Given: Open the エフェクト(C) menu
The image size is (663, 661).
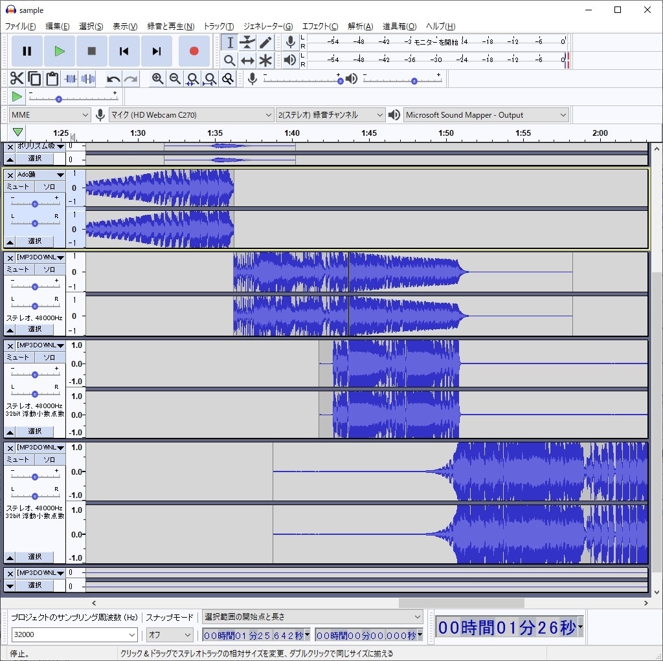Looking at the screenshot, I should click(x=320, y=26).
